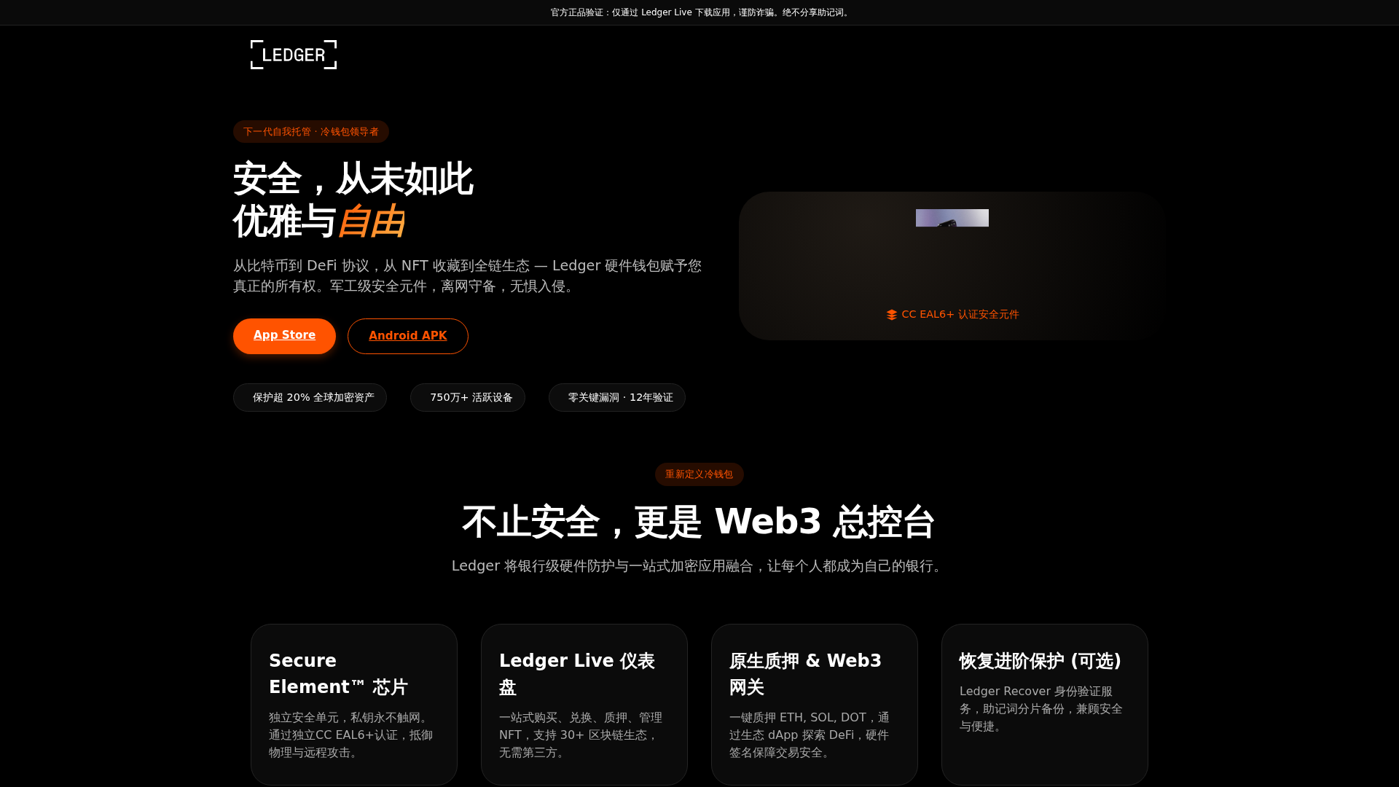The width and height of the screenshot is (1399, 787).
Task: Click the '750万+ 活跃设备' pill
Action: point(468,398)
